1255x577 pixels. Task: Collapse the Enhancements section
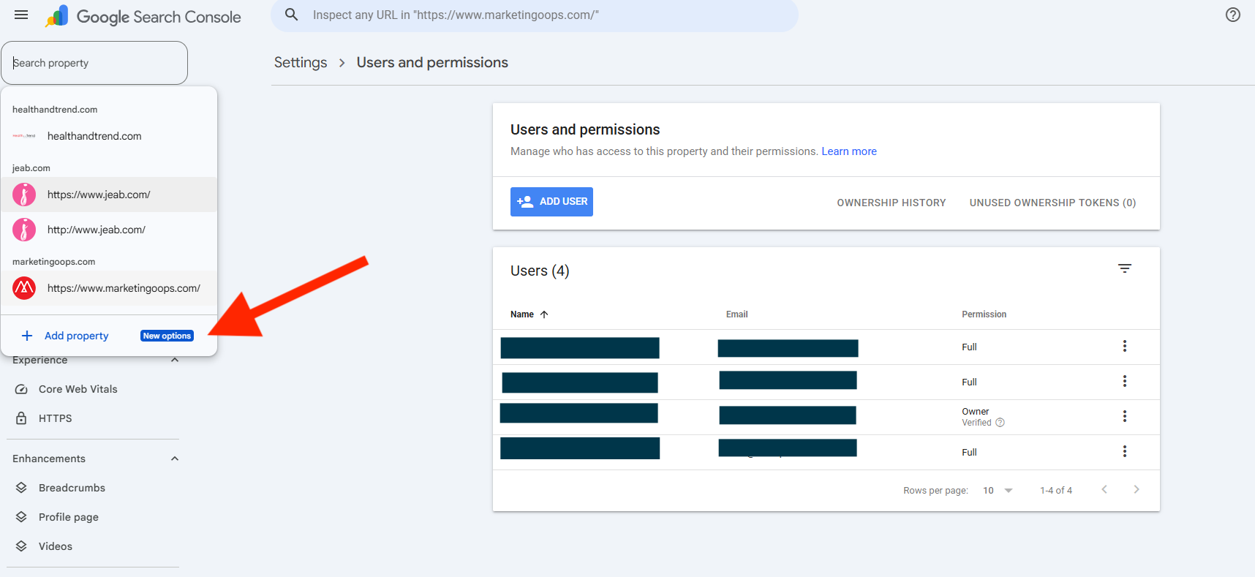point(175,459)
